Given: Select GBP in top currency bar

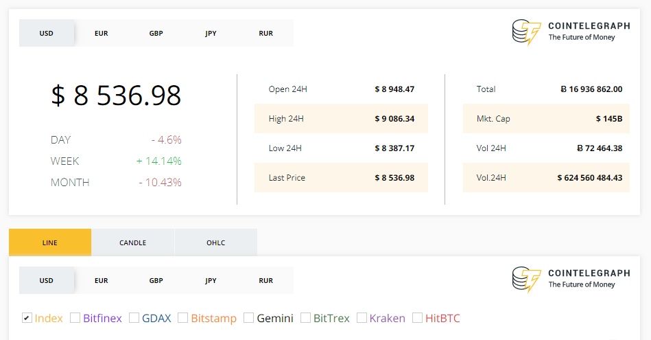Looking at the screenshot, I should [156, 33].
